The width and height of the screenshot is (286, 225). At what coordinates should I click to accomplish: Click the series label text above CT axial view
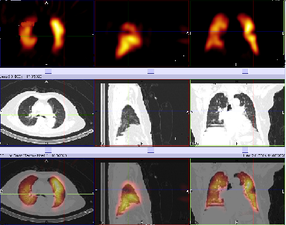[21, 77]
